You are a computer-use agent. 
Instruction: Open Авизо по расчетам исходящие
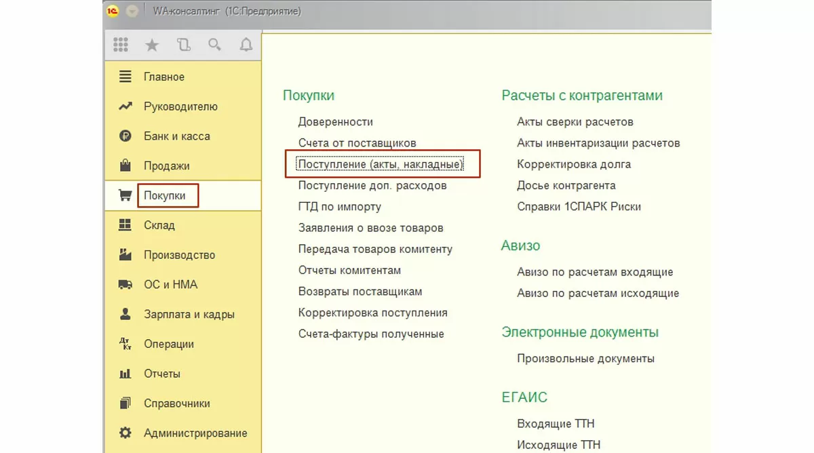tap(598, 294)
